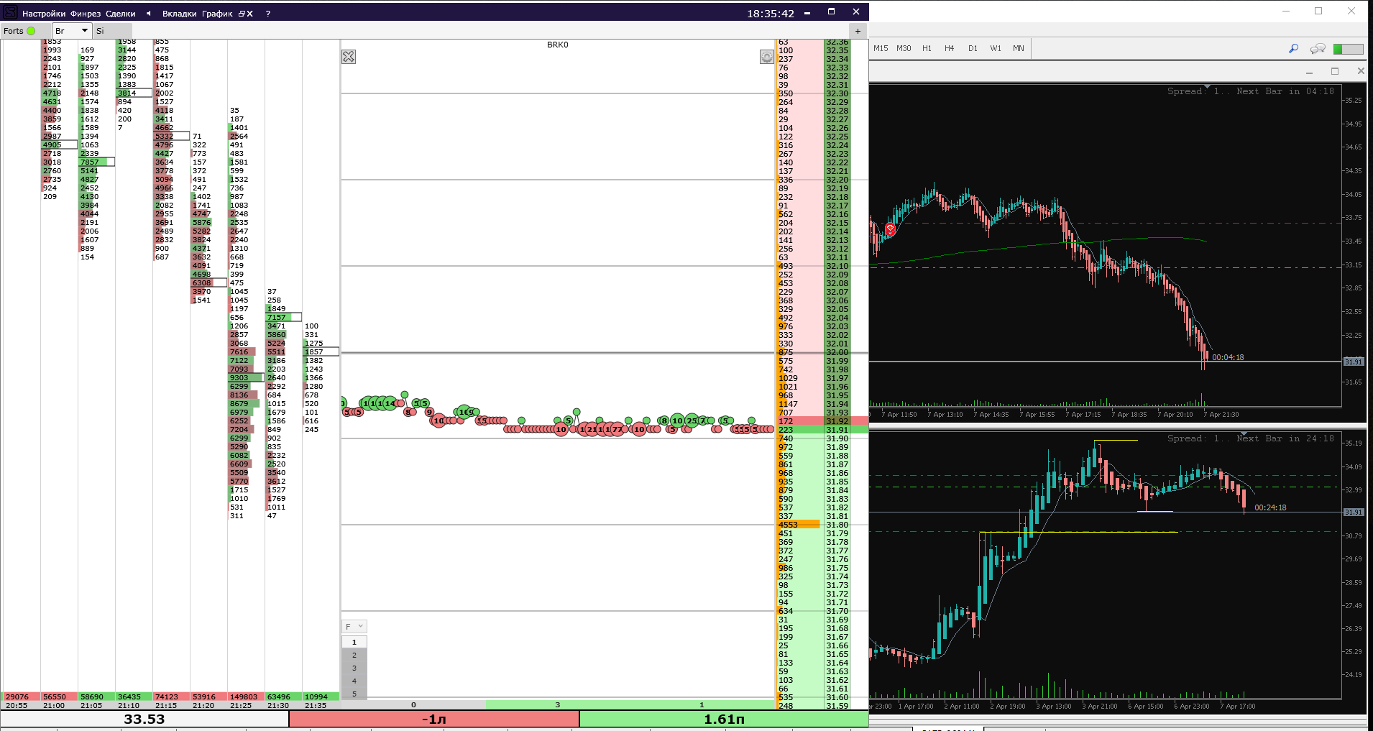Click the left arrow in the menu bar

(x=148, y=14)
